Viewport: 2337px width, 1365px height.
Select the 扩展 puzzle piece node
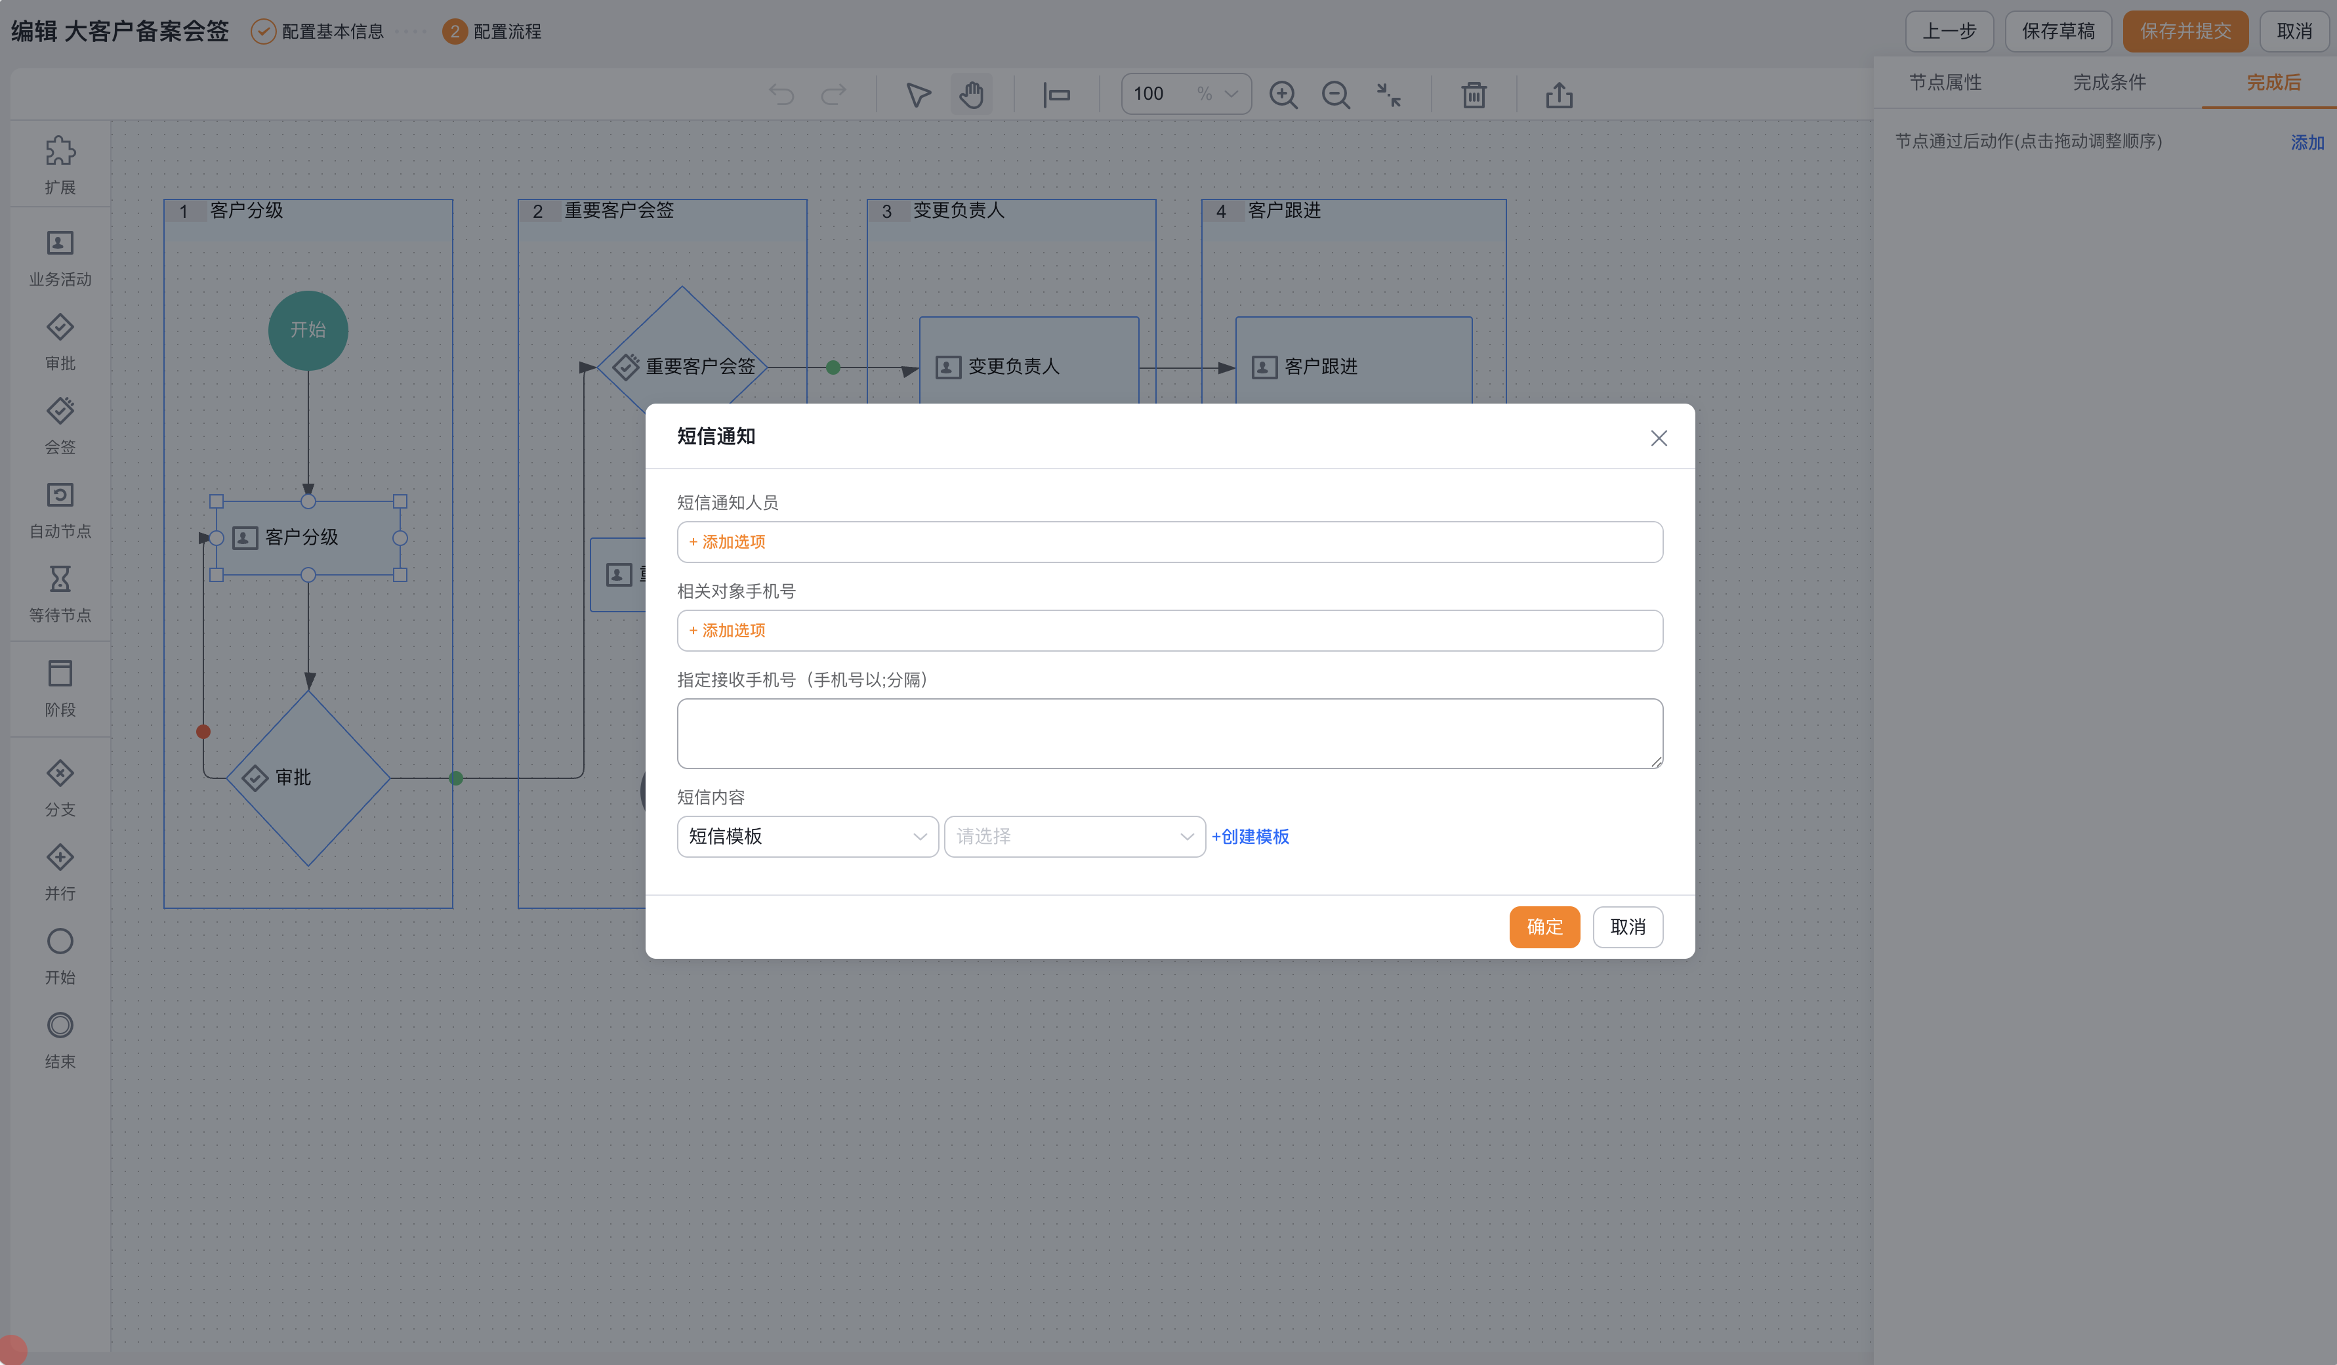click(60, 165)
